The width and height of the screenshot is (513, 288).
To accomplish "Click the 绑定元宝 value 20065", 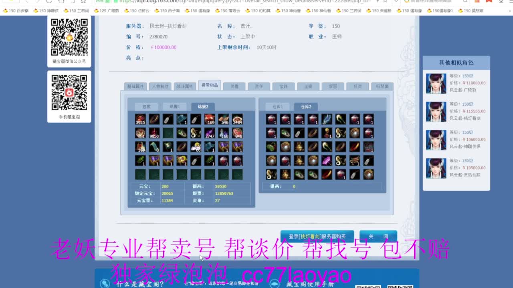I will 167,193.
